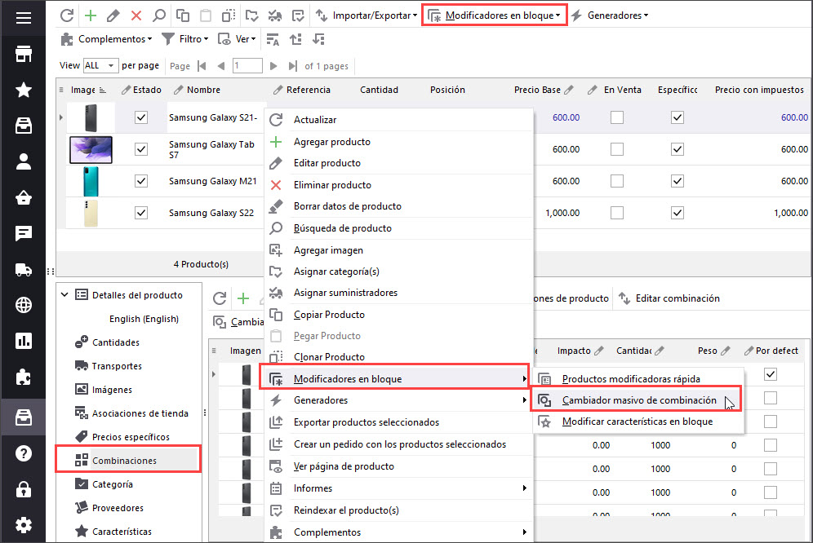This screenshot has height=543, width=813.
Task: Open the hamburger menu in the sidebar
Action: coord(24,18)
